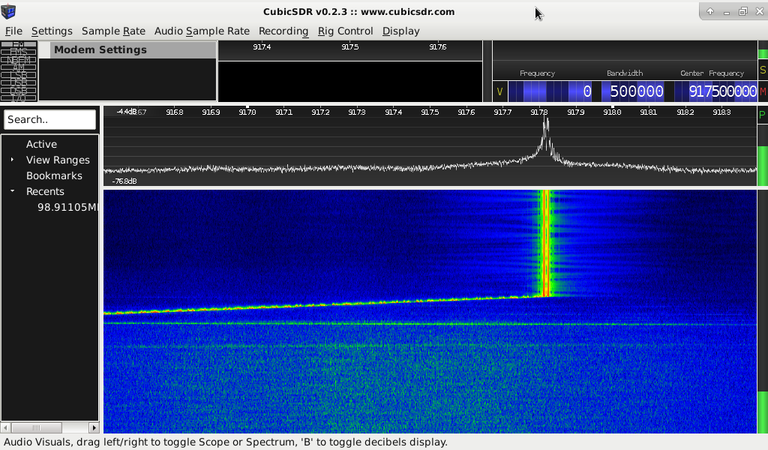Select the DSB demodulator mode
Viewport: 768px width, 450px height.
coord(19,91)
